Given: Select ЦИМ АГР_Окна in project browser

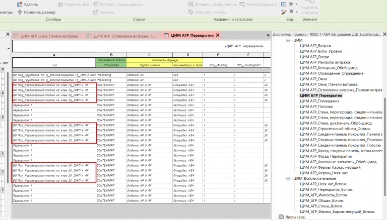Looking at the screenshot, I should point(313,79).
